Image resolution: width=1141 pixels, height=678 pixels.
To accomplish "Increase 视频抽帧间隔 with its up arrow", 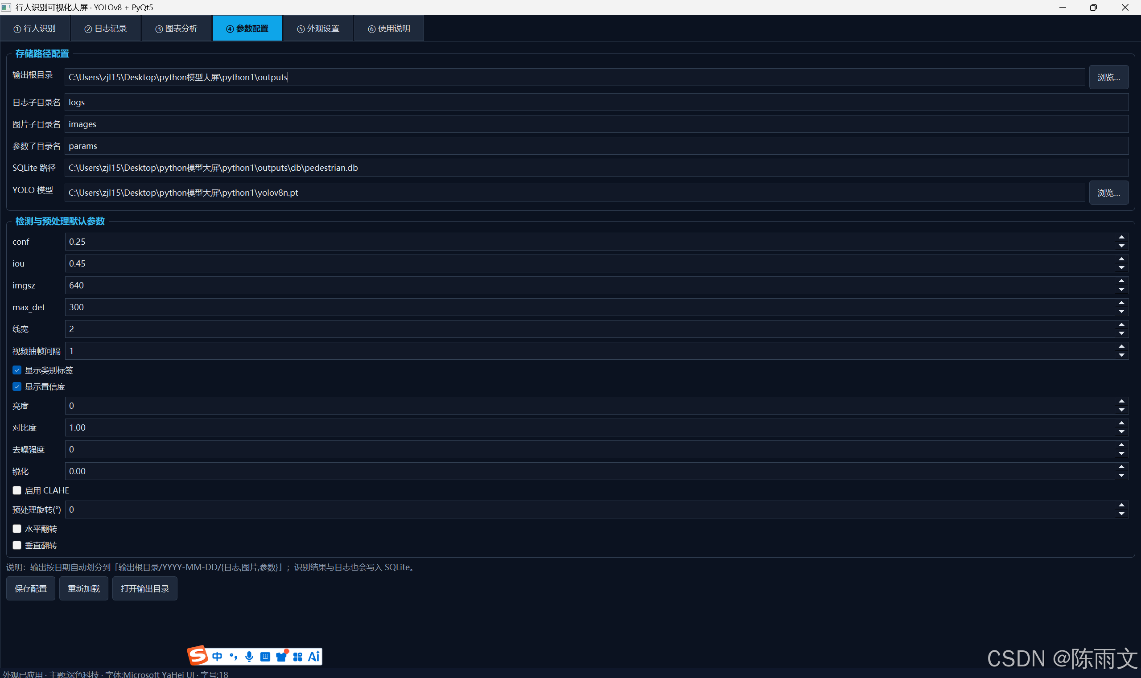I will coord(1121,347).
